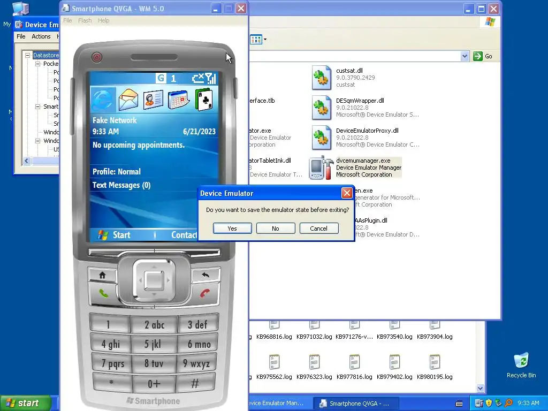548x411 pixels.
Task: Tap keypad key 8 tuv
Action: pyautogui.click(x=154, y=364)
